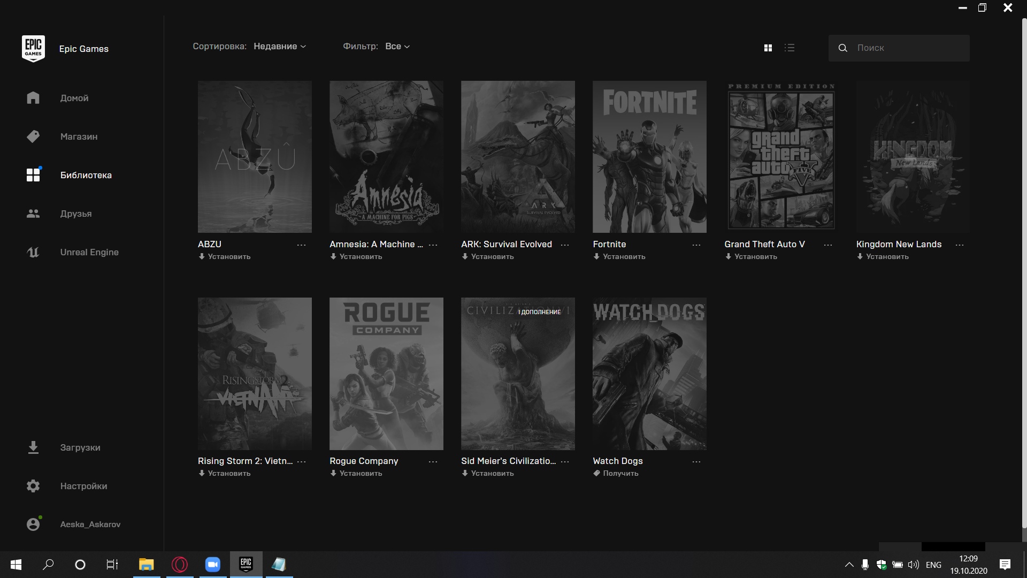This screenshot has width=1027, height=578.
Task: Install Rogue Company via Установить
Action: point(356,474)
